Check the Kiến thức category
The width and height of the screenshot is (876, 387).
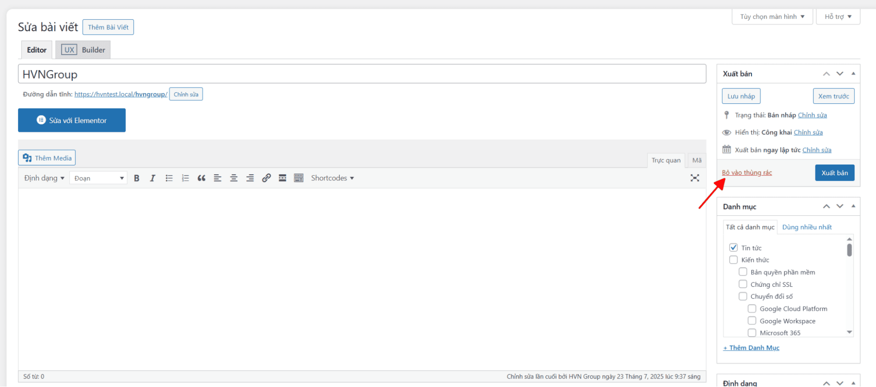pos(734,260)
